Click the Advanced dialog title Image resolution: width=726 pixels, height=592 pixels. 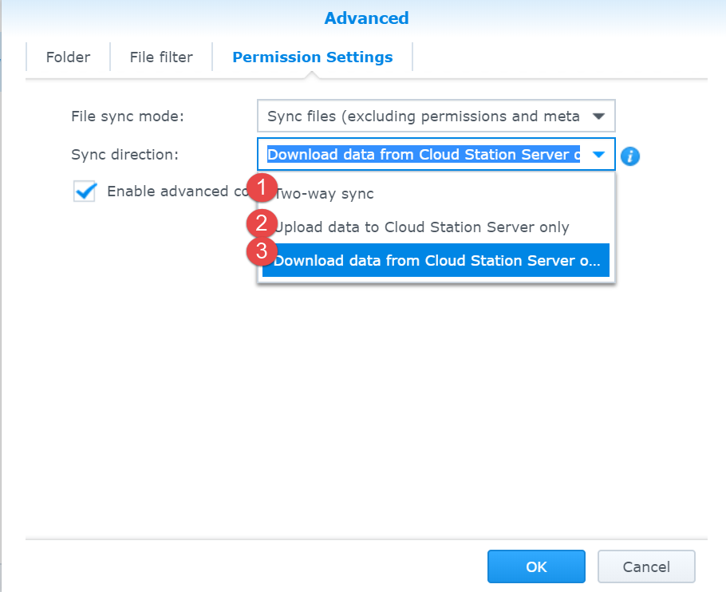(366, 18)
